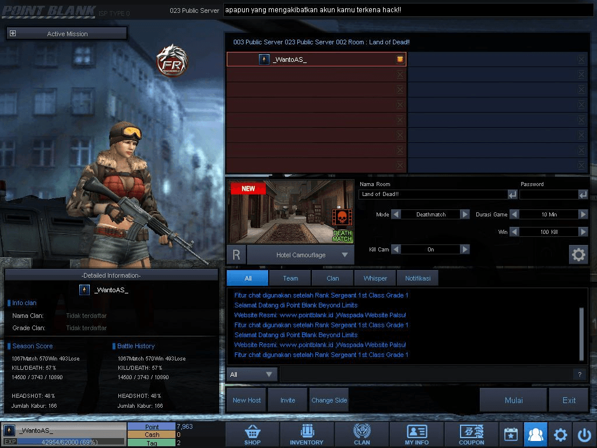This screenshot has height=448, width=597.
Task: Close the last blue team slot
Action: (x=581, y=165)
